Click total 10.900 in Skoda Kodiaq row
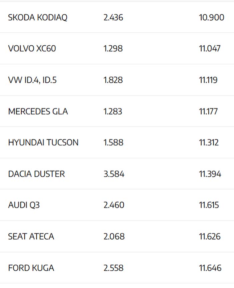This screenshot has height=288, width=234. click(x=212, y=17)
